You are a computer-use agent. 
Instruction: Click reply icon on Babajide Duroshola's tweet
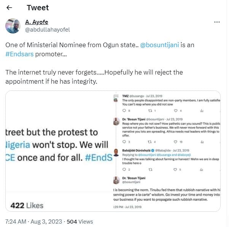click(x=124, y=169)
